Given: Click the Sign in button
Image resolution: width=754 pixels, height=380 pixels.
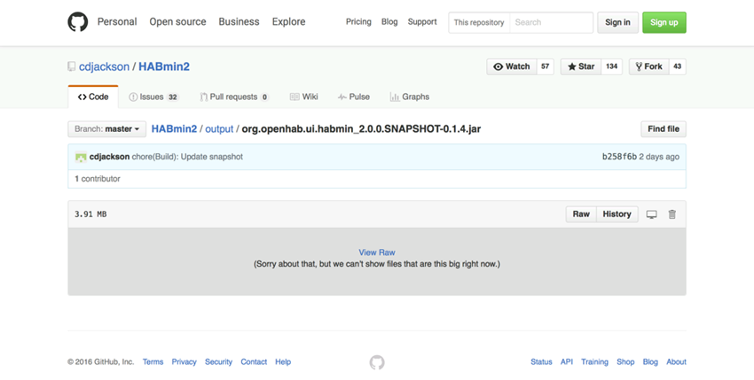Looking at the screenshot, I should point(617,22).
